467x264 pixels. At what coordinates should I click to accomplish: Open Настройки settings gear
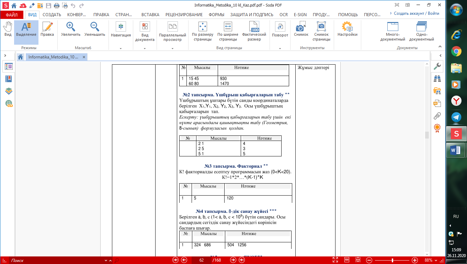[347, 30]
